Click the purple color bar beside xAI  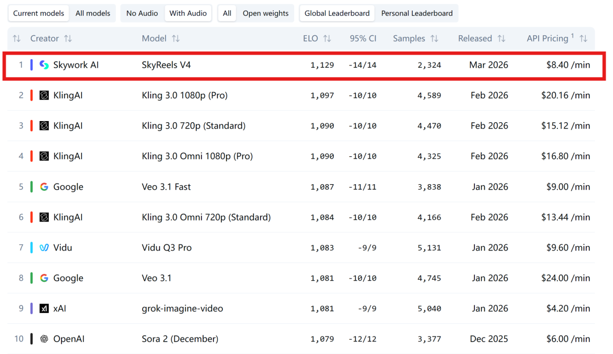(32, 309)
